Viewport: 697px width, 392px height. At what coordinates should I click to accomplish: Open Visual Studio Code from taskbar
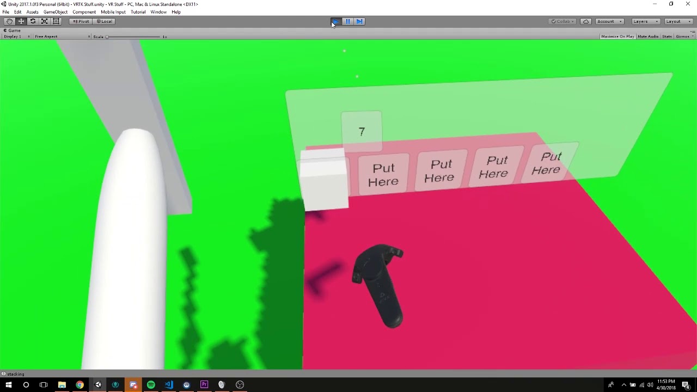169,385
